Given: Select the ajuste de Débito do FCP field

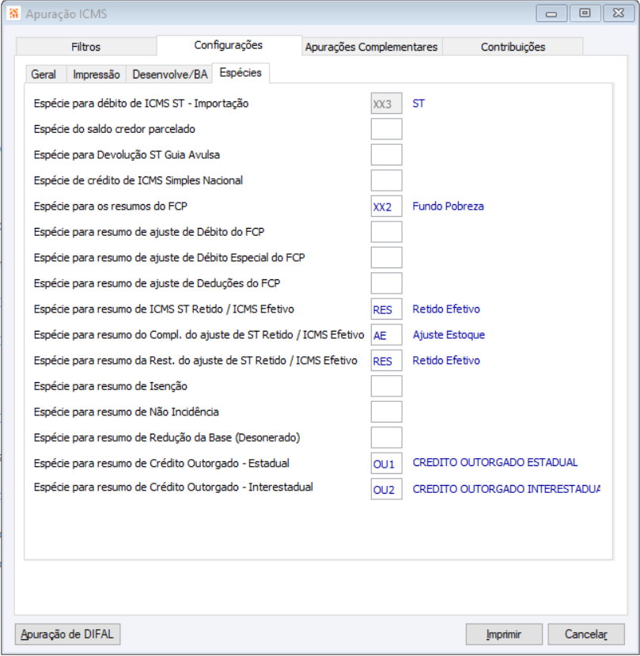Looking at the screenshot, I should point(386,232).
